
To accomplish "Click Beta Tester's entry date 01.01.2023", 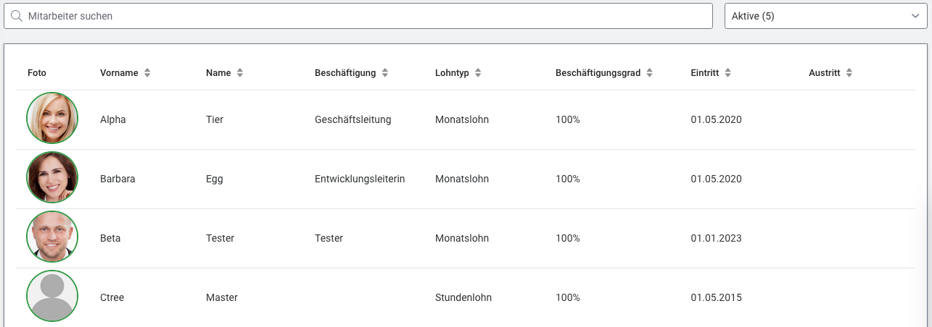I will (717, 238).
